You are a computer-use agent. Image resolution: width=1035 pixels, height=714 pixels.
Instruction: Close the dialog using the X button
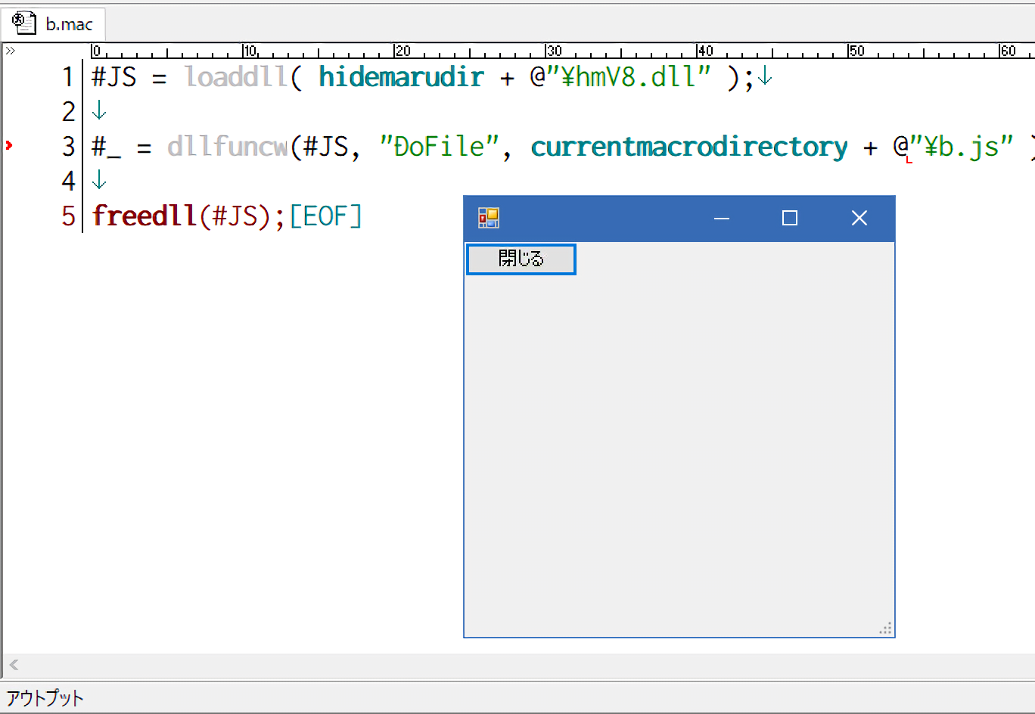pyautogui.click(x=859, y=219)
